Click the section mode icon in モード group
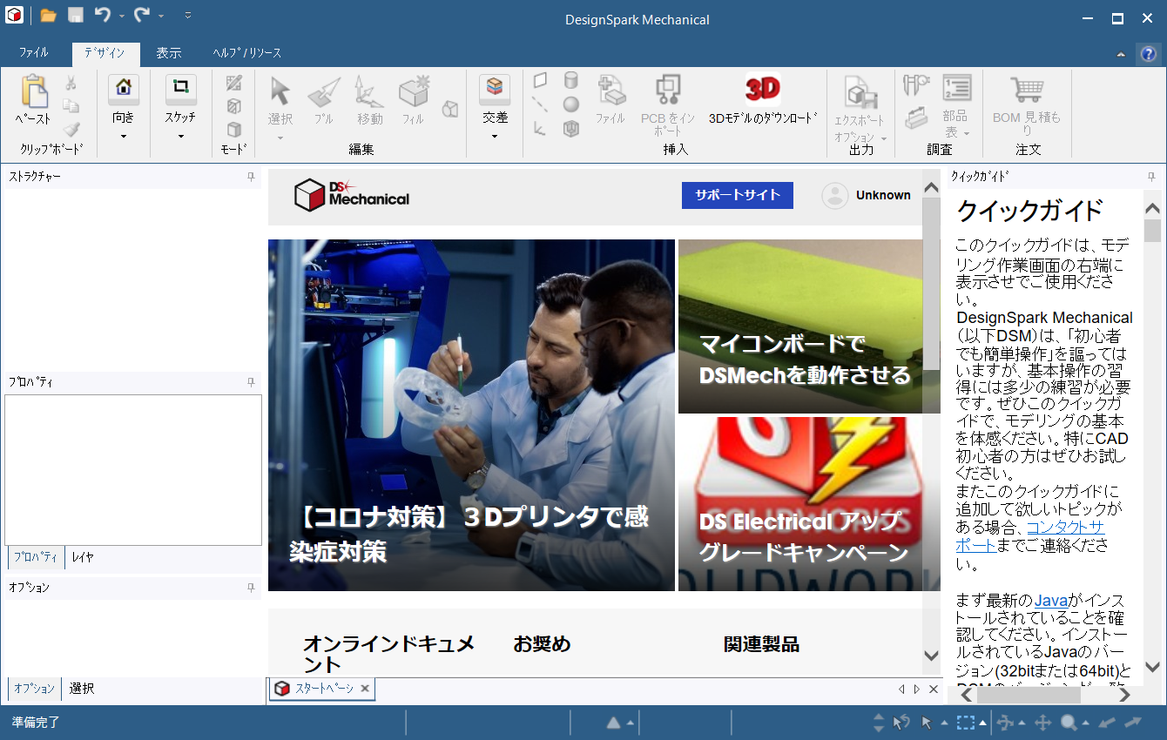The width and height of the screenshot is (1167, 740). pyautogui.click(x=233, y=106)
